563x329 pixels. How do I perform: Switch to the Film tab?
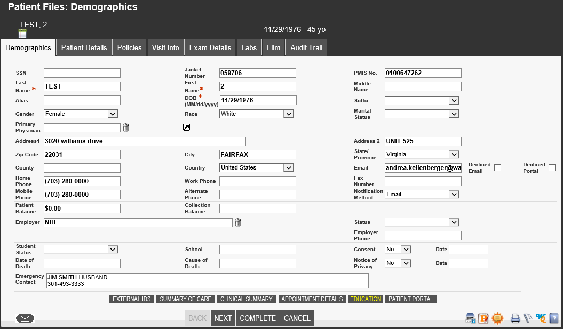(x=273, y=47)
